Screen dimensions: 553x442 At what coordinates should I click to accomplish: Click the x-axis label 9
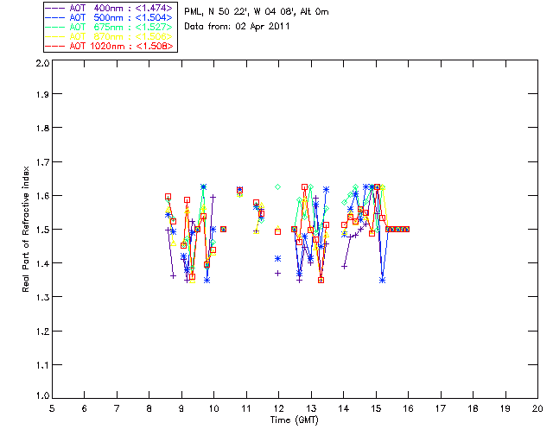(181, 408)
